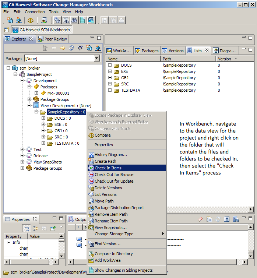Image resolution: width=257 pixels, height=278 pixels.
Task: Select the MR-000001 package in tree
Action: [x=58, y=93]
